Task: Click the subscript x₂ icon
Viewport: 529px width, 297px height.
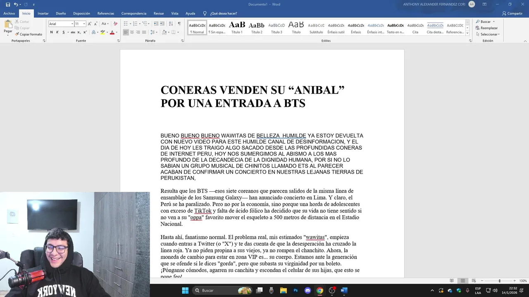Action: pyautogui.click(x=79, y=32)
